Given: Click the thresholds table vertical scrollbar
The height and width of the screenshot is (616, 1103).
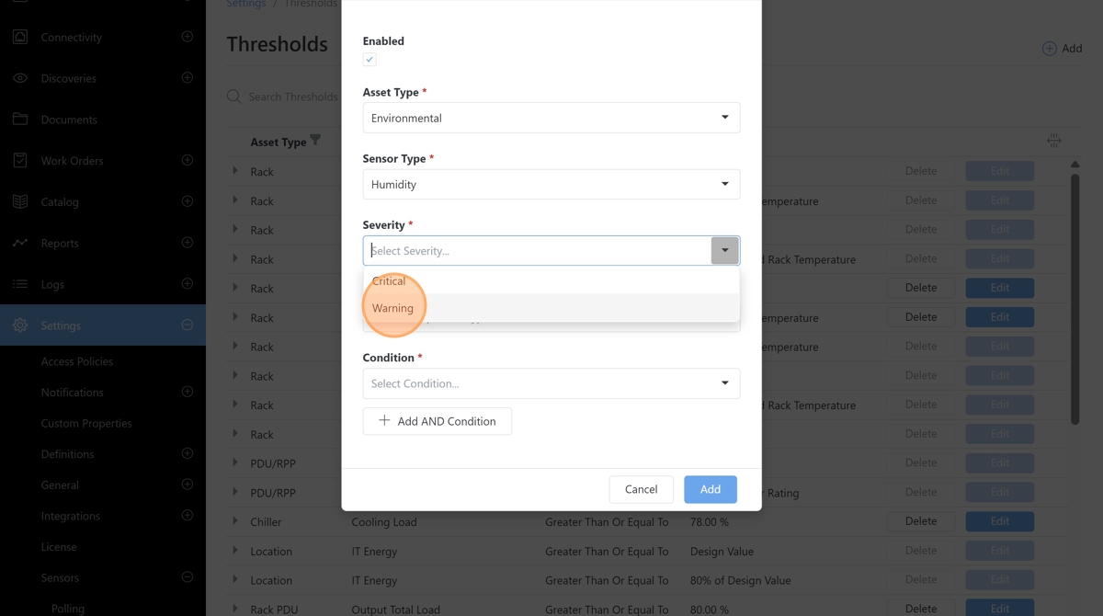Looking at the screenshot, I should 1075,294.
